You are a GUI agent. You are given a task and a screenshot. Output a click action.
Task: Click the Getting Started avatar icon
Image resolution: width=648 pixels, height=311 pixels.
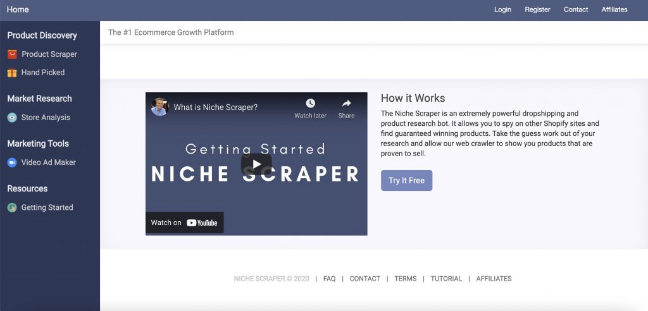12,207
